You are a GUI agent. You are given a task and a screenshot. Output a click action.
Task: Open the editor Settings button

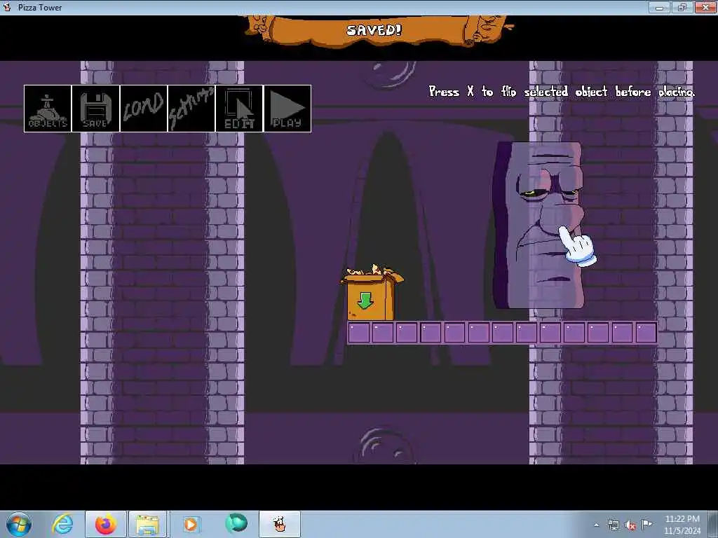coord(191,109)
